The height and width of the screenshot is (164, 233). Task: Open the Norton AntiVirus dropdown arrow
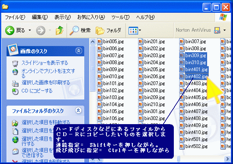pyautogui.click(x=224, y=30)
